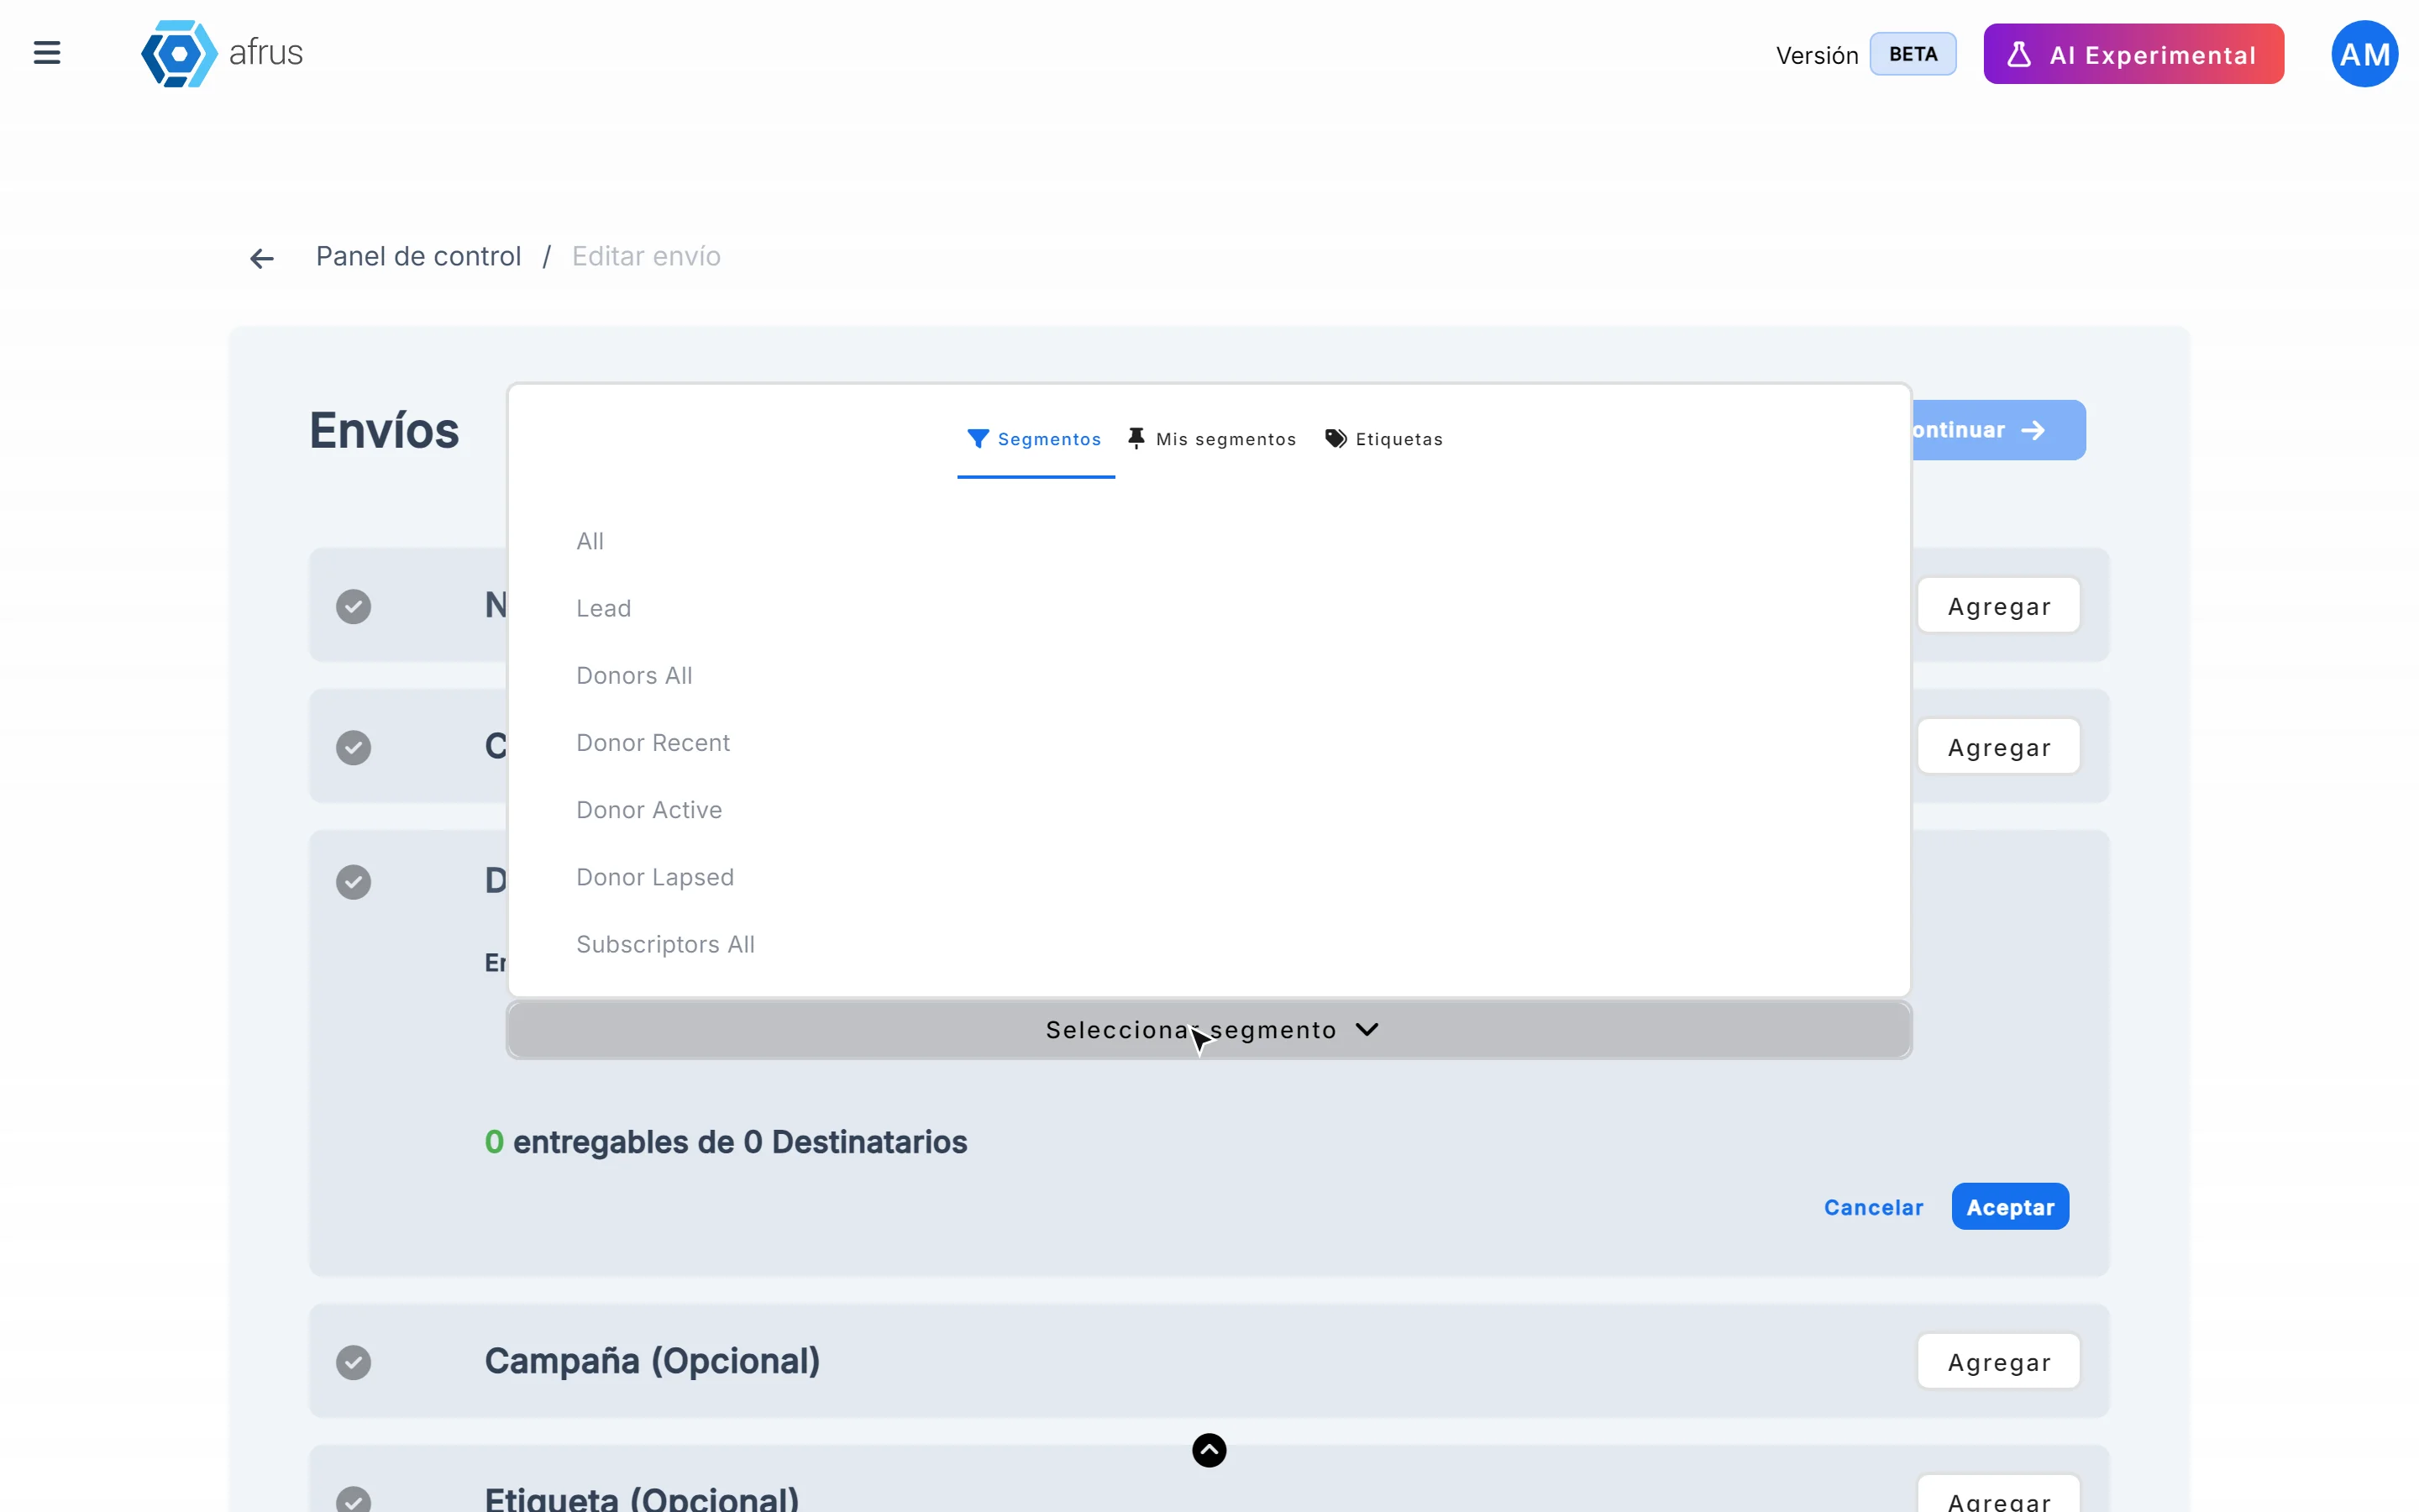The height and width of the screenshot is (1512, 2419).
Task: Open the AM user avatar
Action: [x=2364, y=54]
